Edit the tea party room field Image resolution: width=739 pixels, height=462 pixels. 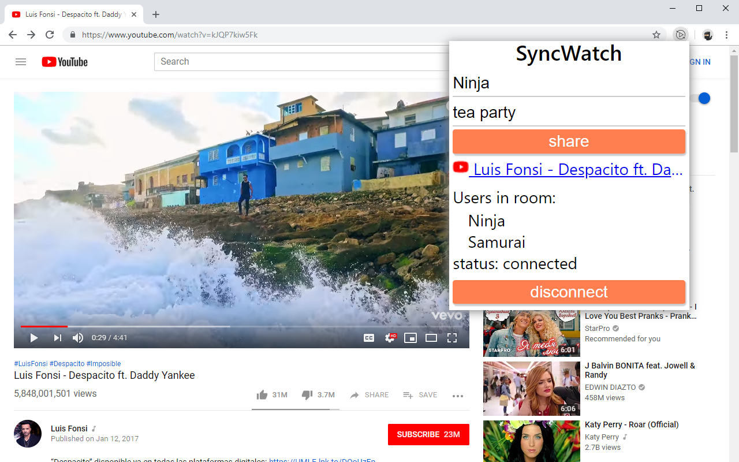[569, 113]
